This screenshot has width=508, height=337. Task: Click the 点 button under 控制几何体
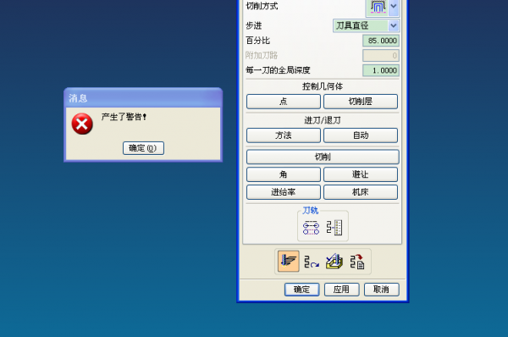[x=284, y=102]
